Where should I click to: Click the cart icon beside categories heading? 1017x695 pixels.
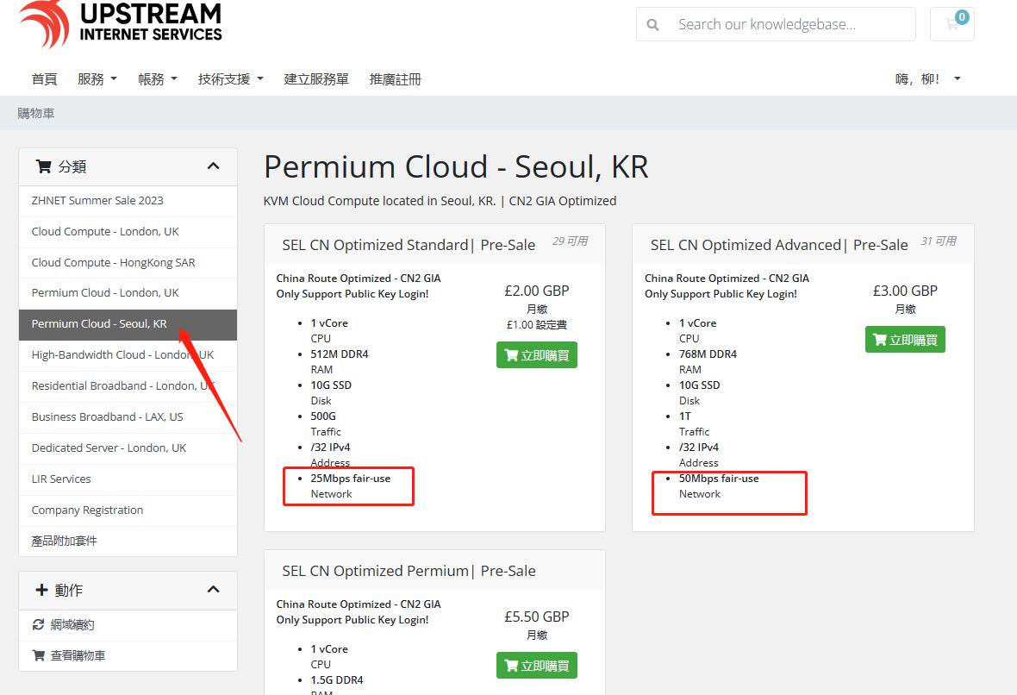[x=43, y=166]
